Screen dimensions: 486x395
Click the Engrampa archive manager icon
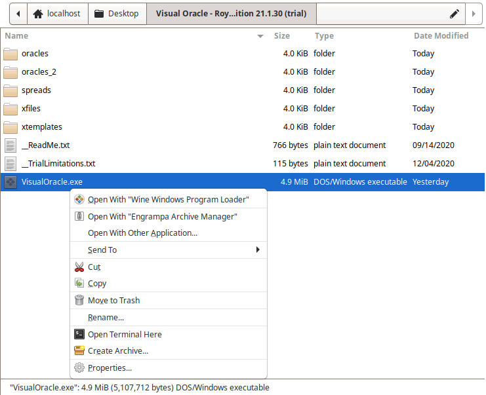(79, 216)
